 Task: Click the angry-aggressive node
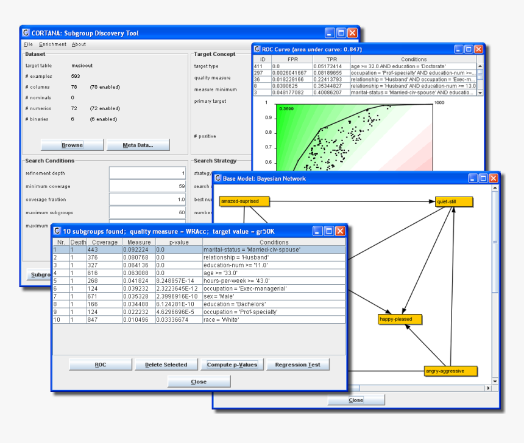pyautogui.click(x=450, y=371)
